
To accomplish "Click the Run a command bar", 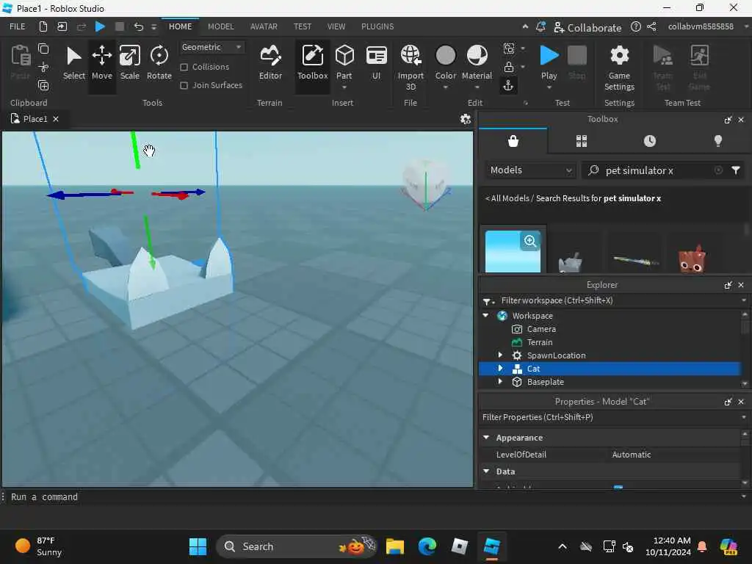I will 374,497.
